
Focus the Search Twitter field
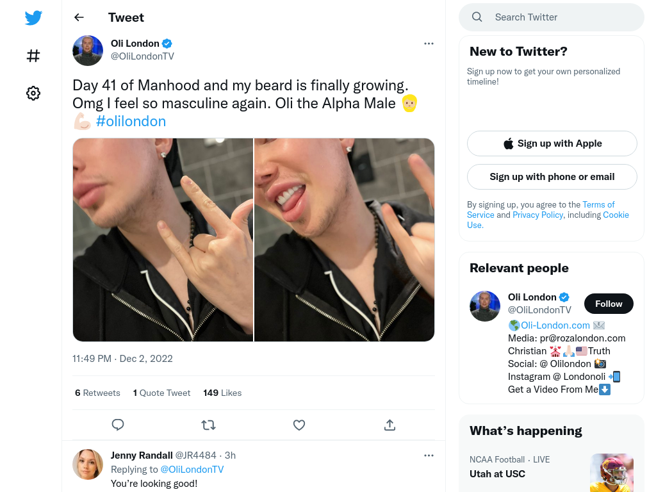pyautogui.click(x=552, y=17)
